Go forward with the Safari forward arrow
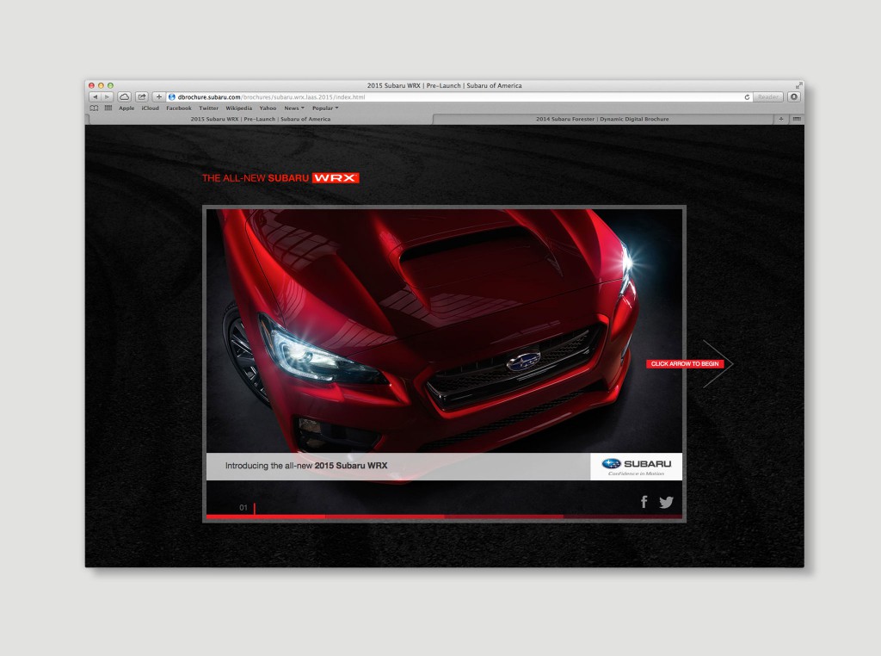881x656 pixels. 108,97
